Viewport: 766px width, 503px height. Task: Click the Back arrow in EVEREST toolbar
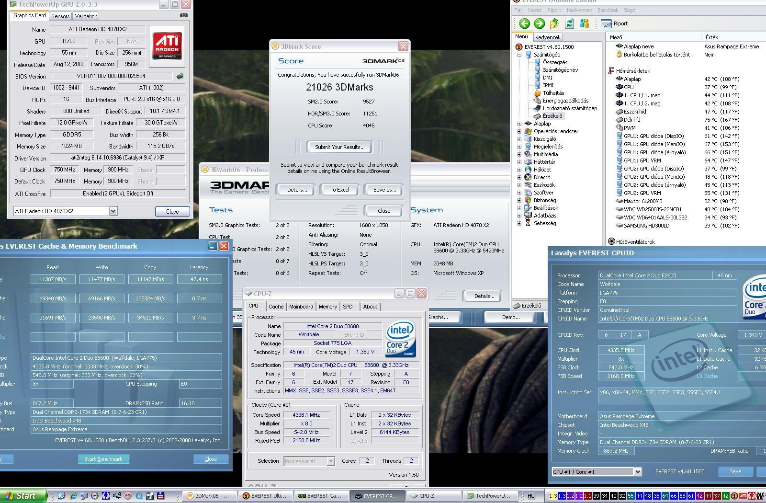[x=524, y=23]
